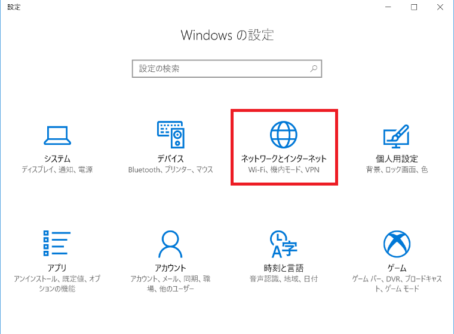Click the デバイス label
The image size is (454, 334).
coord(170,159)
